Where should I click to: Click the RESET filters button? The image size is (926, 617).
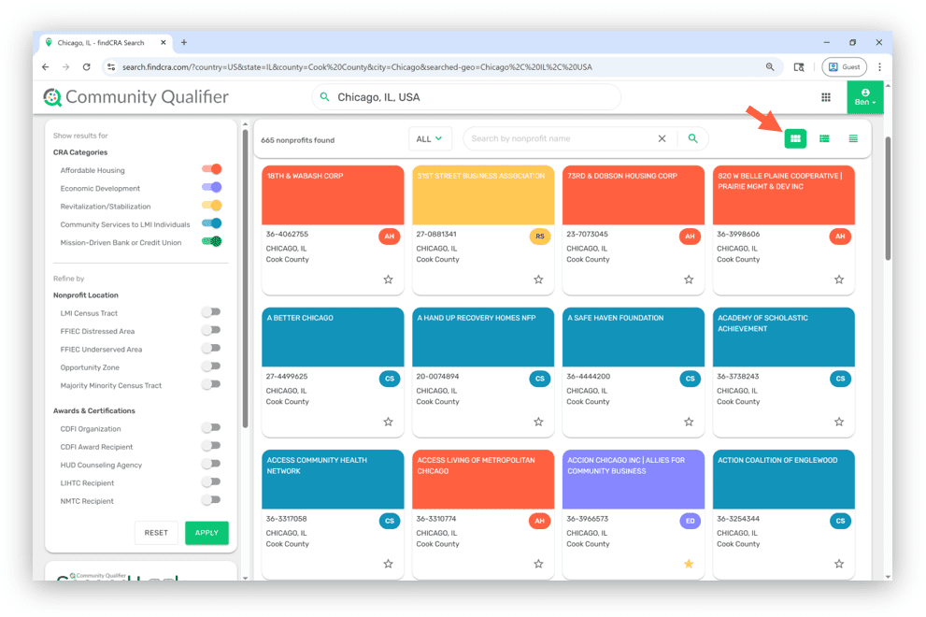click(156, 533)
